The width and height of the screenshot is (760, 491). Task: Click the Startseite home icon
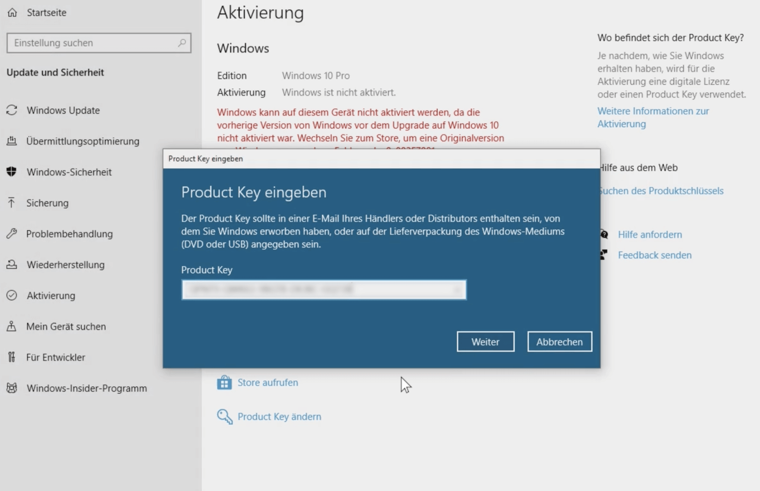click(x=12, y=12)
